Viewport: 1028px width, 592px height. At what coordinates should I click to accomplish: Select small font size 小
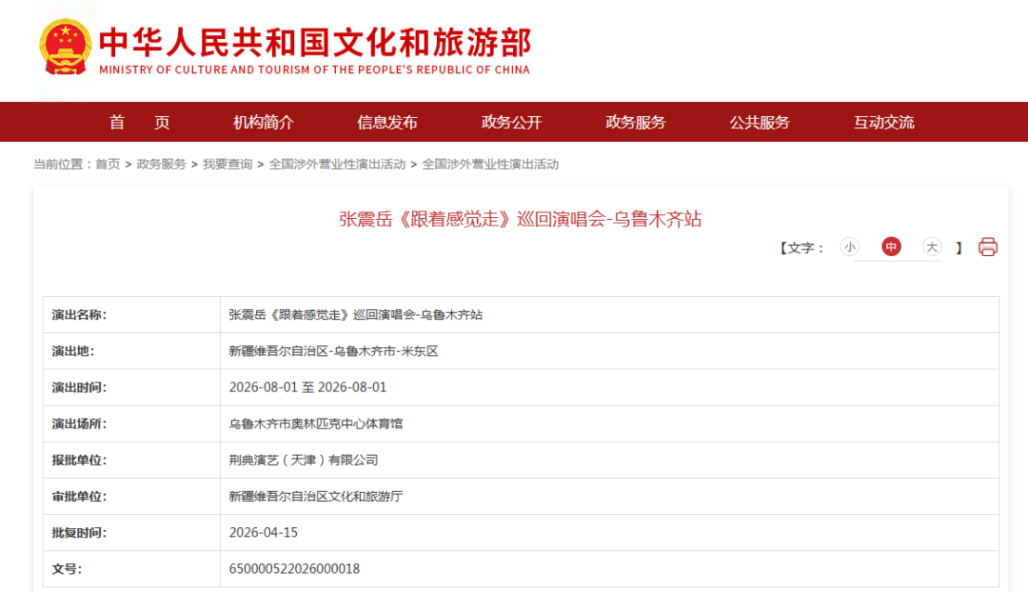point(849,247)
